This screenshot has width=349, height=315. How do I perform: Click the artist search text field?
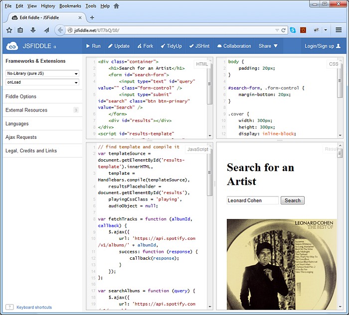tap(252, 201)
